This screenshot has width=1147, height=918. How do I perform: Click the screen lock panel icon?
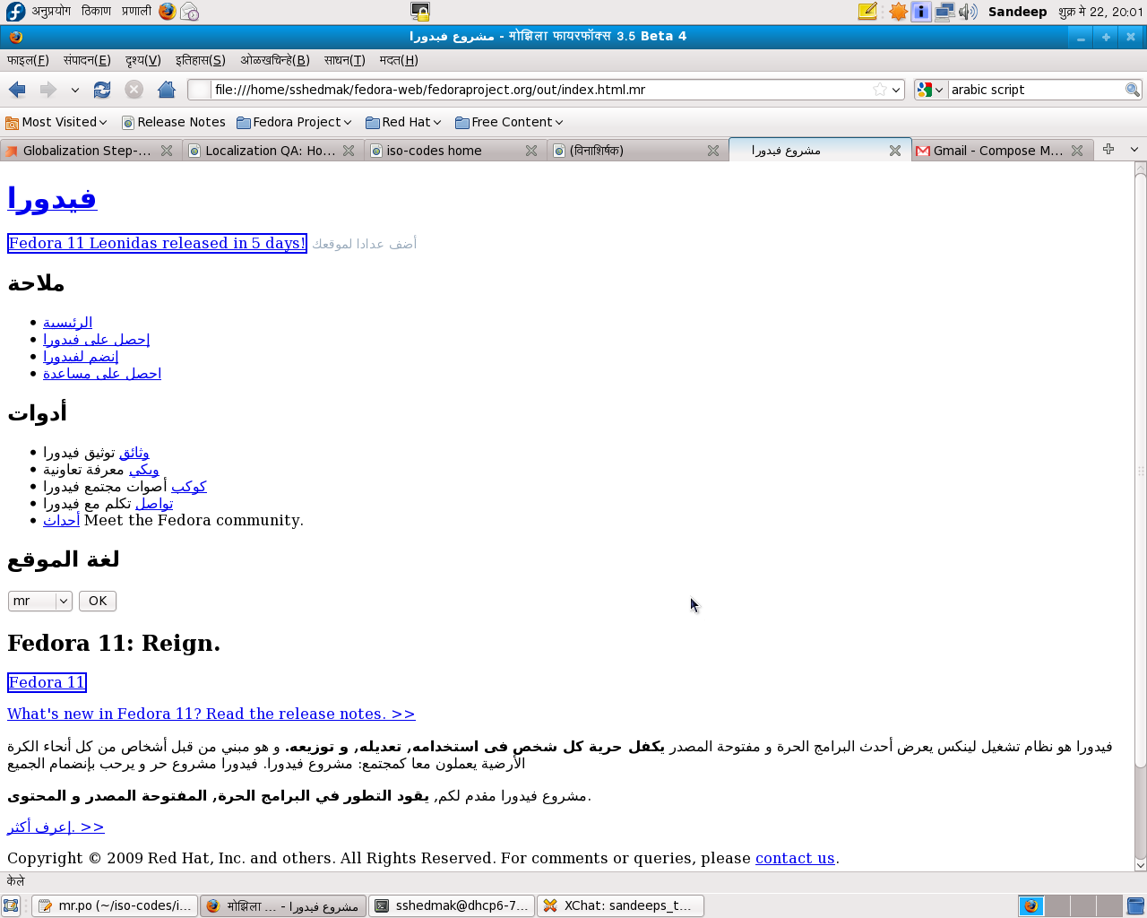[419, 12]
